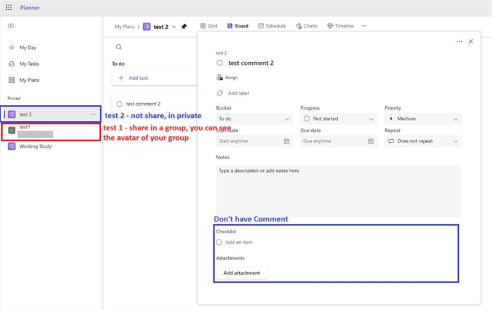The image size is (492, 310).
Task: Mark task complete circle in details pane
Action: click(x=220, y=63)
